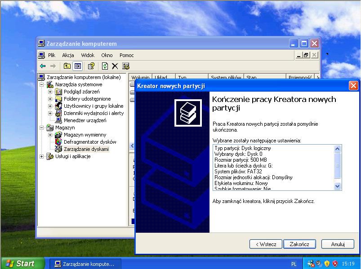361x269 pixels.
Task: Click the 'System plików: FAT32' settings line
Action: pos(238,172)
